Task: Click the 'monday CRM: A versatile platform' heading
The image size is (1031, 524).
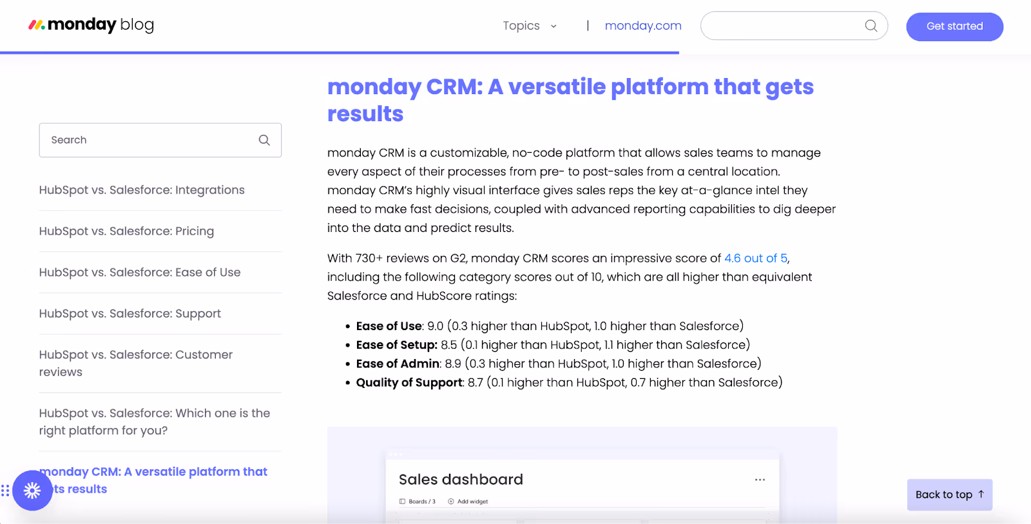Action: click(570, 100)
